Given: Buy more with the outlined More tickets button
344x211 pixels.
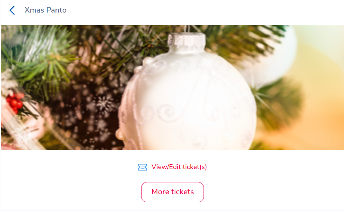Looking at the screenshot, I should coord(173,192).
